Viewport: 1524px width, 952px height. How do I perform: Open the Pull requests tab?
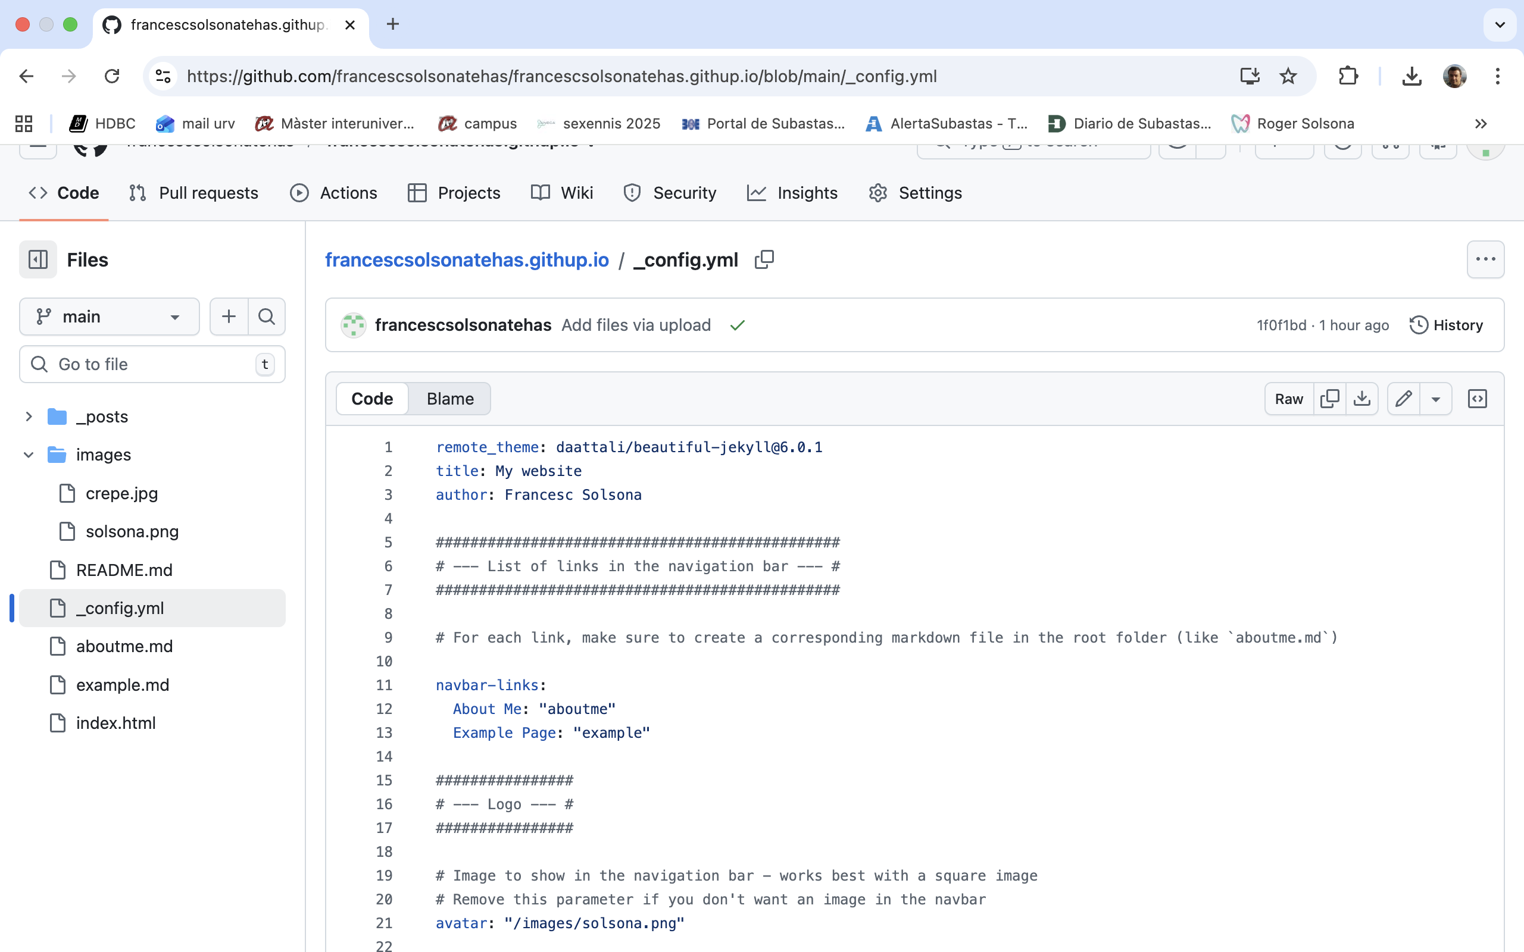tap(194, 193)
